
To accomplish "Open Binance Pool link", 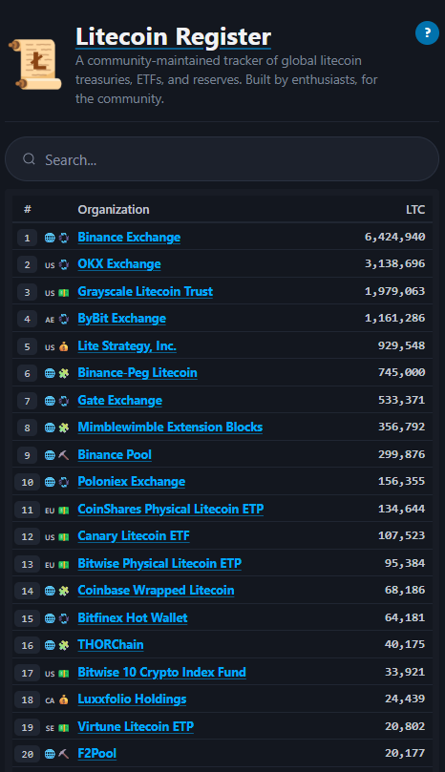I will pos(115,454).
